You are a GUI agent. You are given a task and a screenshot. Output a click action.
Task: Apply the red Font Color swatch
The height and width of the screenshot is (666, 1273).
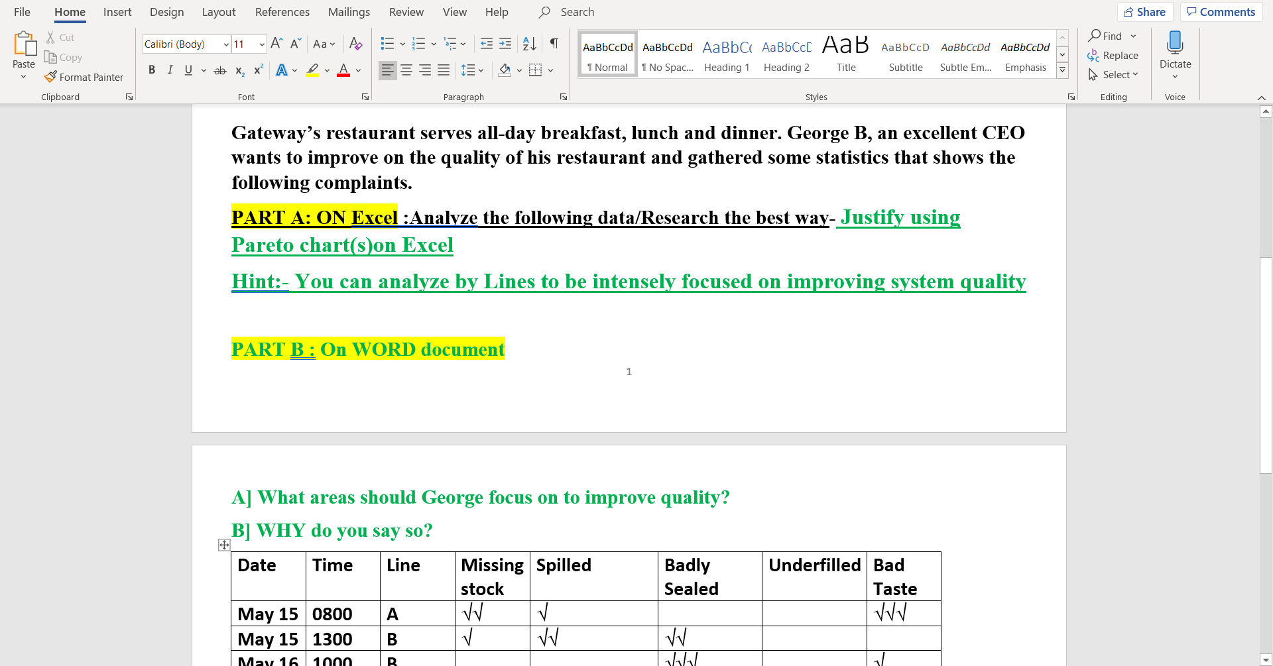coord(344,70)
